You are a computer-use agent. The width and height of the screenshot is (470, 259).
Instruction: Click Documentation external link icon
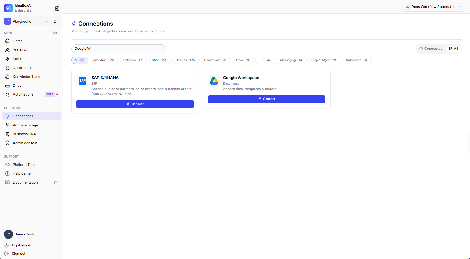point(56,183)
